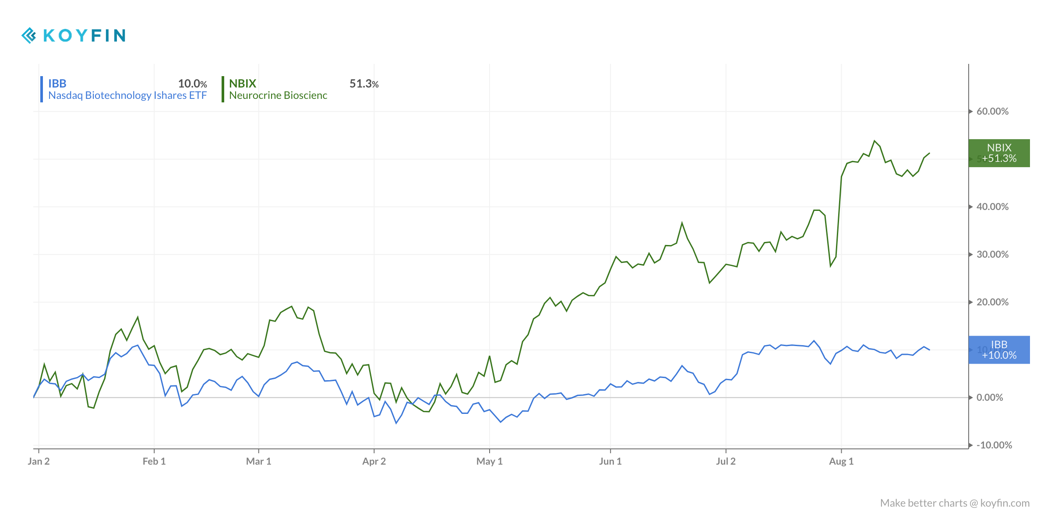This screenshot has width=1051, height=525.
Task: Click the blue IBB +10.0% price tag
Action: pyautogui.click(x=999, y=350)
